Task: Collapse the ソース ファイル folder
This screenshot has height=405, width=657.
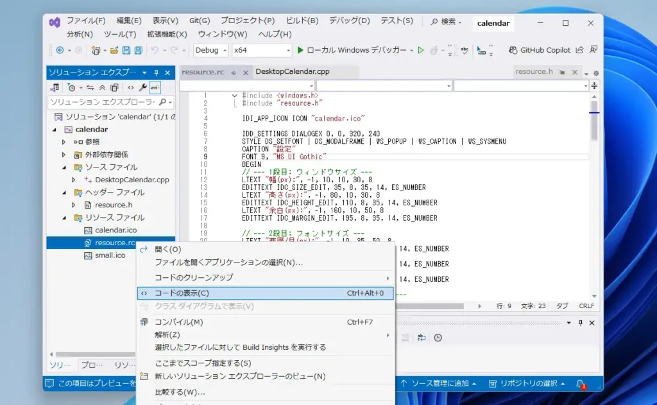Action: (64, 168)
